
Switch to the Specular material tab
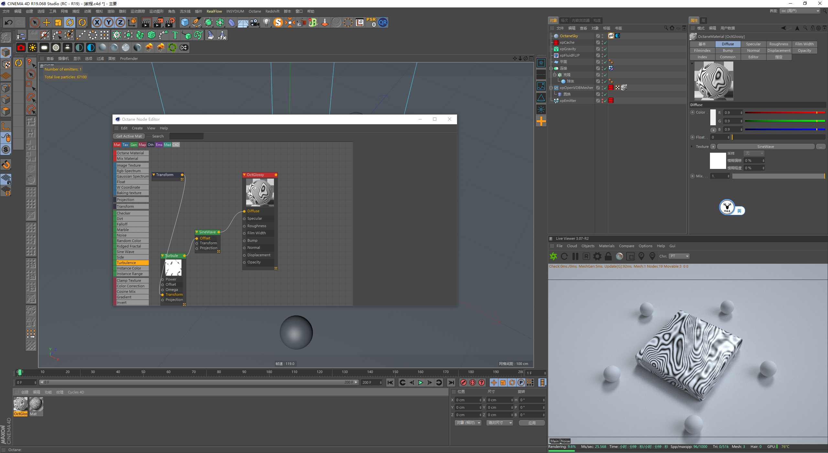click(x=753, y=44)
